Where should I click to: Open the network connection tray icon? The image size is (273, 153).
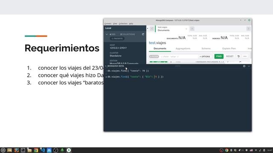pyautogui.click(x=256, y=150)
